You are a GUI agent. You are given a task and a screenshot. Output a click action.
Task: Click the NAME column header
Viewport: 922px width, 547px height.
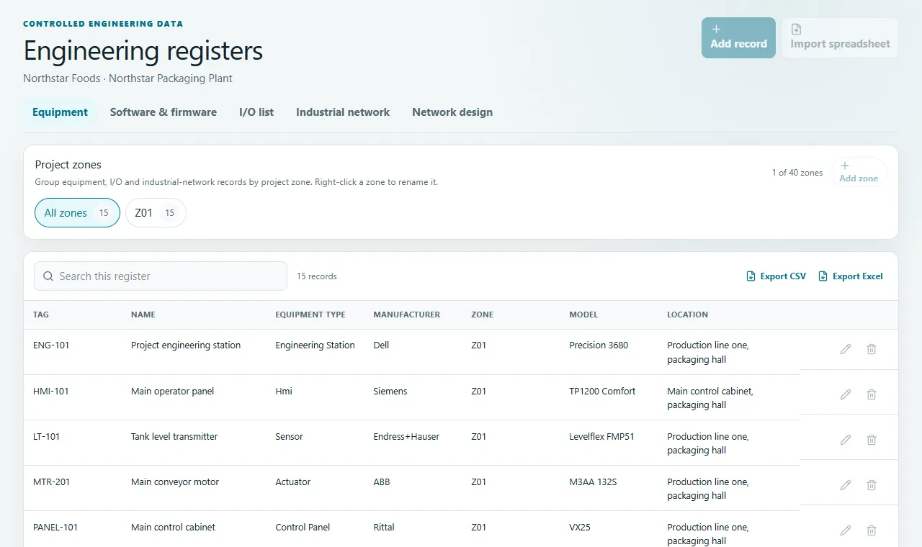(x=143, y=315)
